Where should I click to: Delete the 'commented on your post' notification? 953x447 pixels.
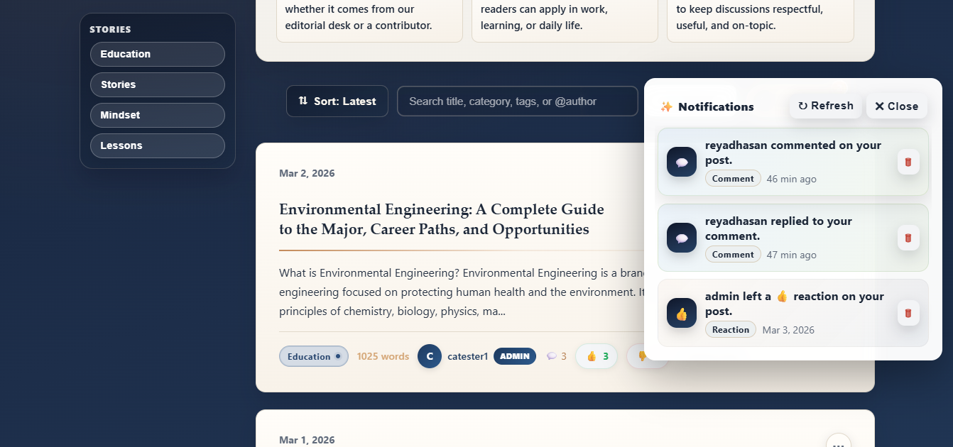coord(908,162)
